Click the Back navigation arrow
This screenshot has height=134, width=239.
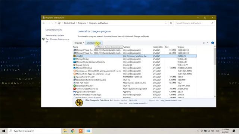[x=44, y=23]
